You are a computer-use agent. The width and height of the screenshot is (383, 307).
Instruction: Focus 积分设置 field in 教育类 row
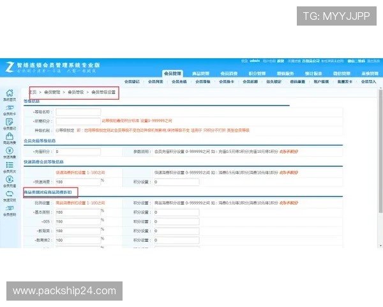[177, 231]
